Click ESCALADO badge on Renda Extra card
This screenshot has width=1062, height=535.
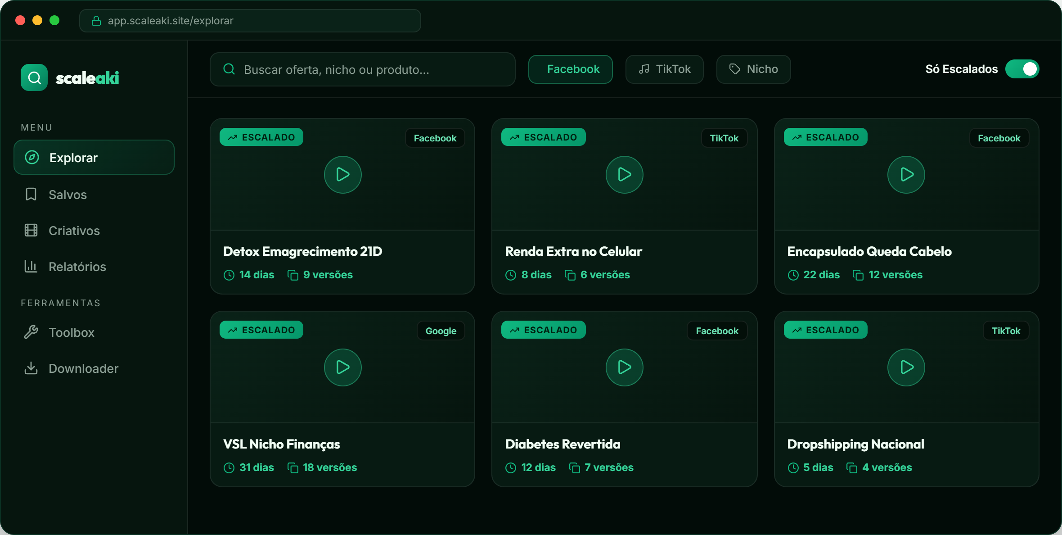coord(544,137)
